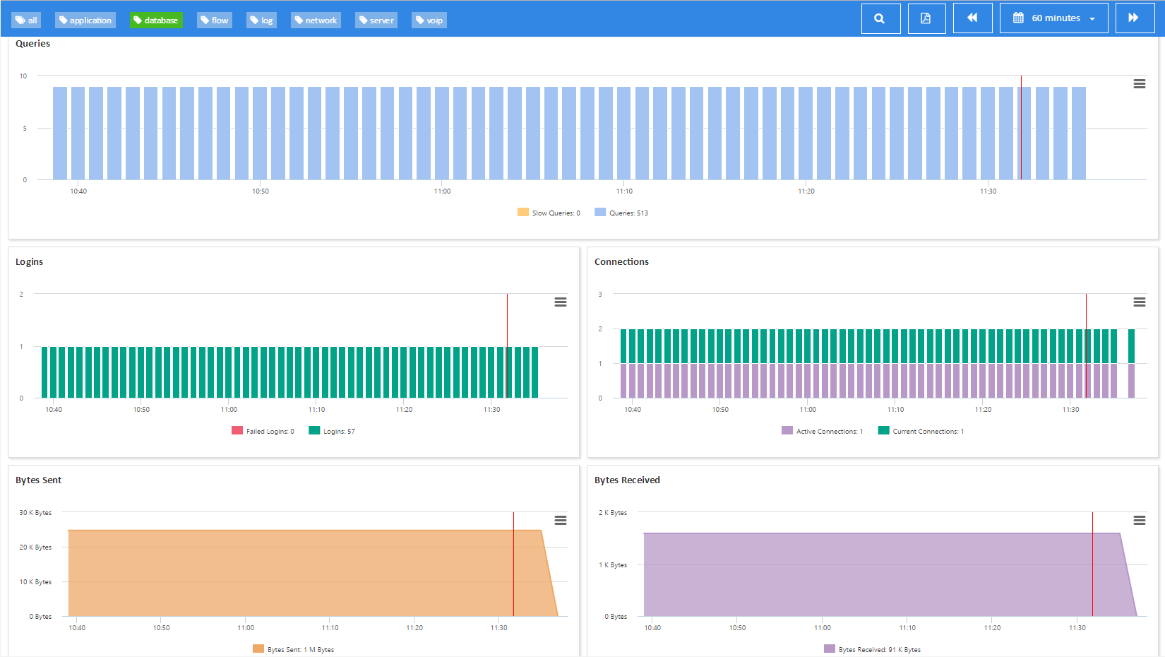
Task: Select the voip tag
Action: click(x=429, y=20)
